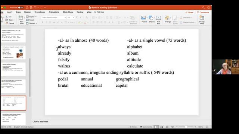This screenshot has width=239, height=134.
Task: Click the Share button
Action: click(189, 12)
